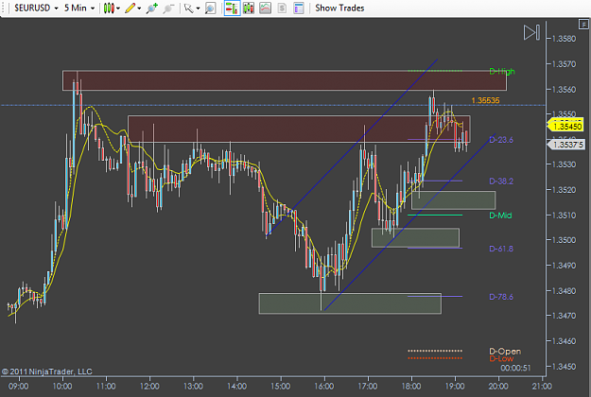
Task: Click the toolbar drag grip handle
Action: 4,8
